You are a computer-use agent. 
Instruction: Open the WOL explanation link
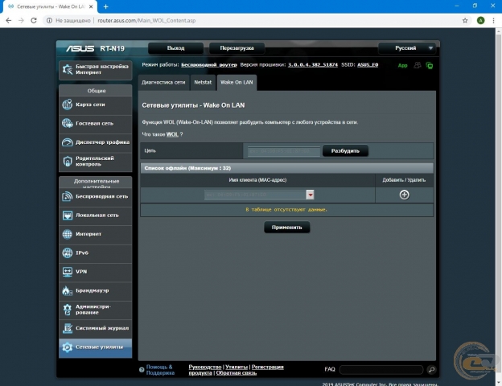pos(172,134)
